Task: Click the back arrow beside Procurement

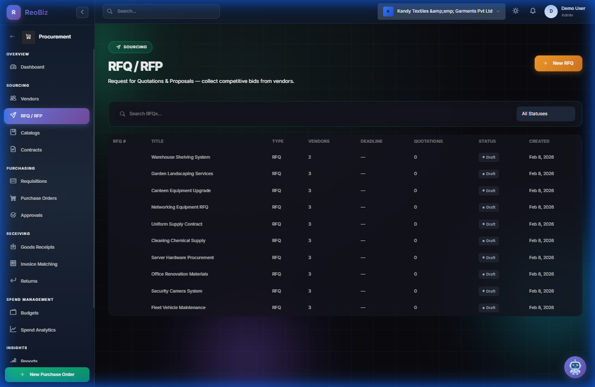Action: [13, 37]
